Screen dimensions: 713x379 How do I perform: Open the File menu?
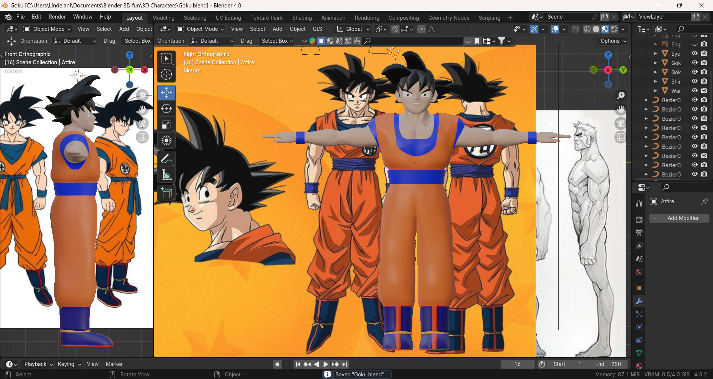coord(20,17)
